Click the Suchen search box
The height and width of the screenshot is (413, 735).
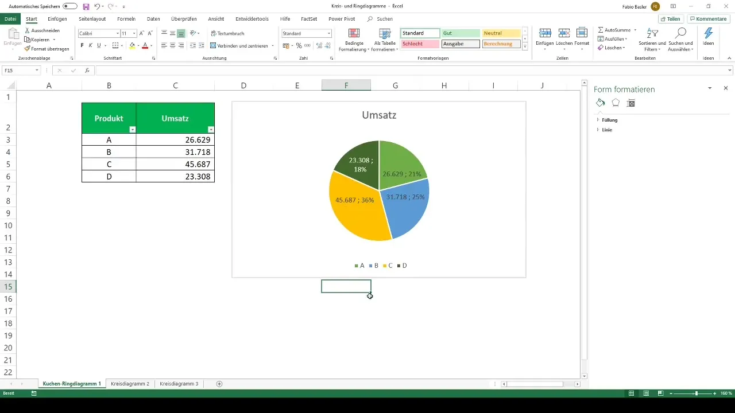[x=380, y=19]
